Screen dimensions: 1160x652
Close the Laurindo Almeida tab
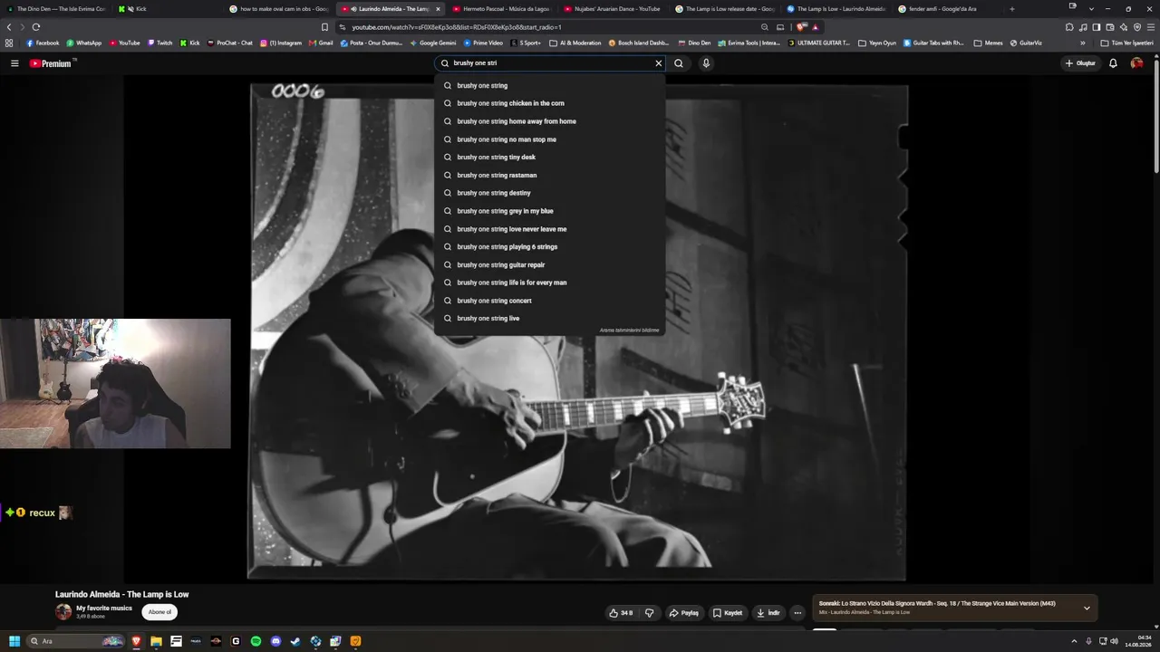coord(438,9)
